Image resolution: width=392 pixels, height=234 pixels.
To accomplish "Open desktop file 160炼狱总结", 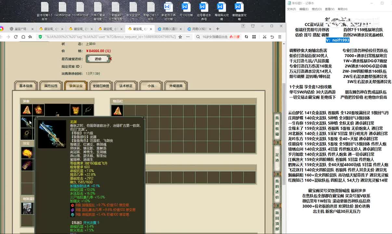I will tap(80, 10).
